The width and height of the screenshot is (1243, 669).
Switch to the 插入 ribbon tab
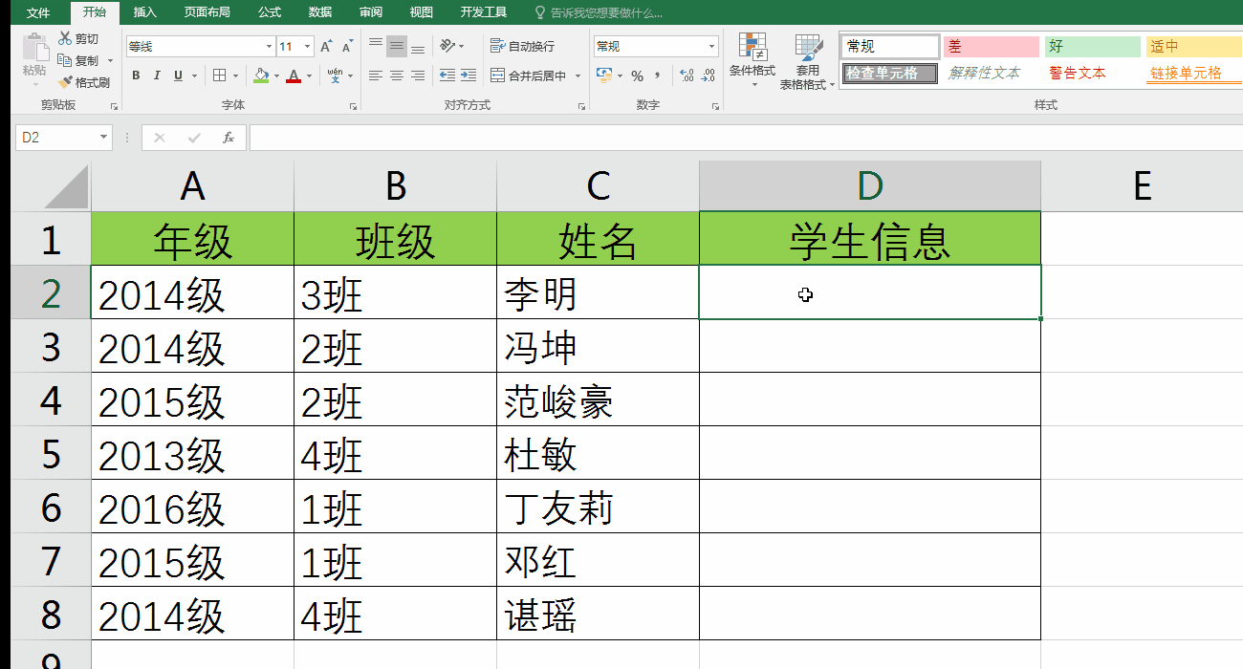(143, 12)
